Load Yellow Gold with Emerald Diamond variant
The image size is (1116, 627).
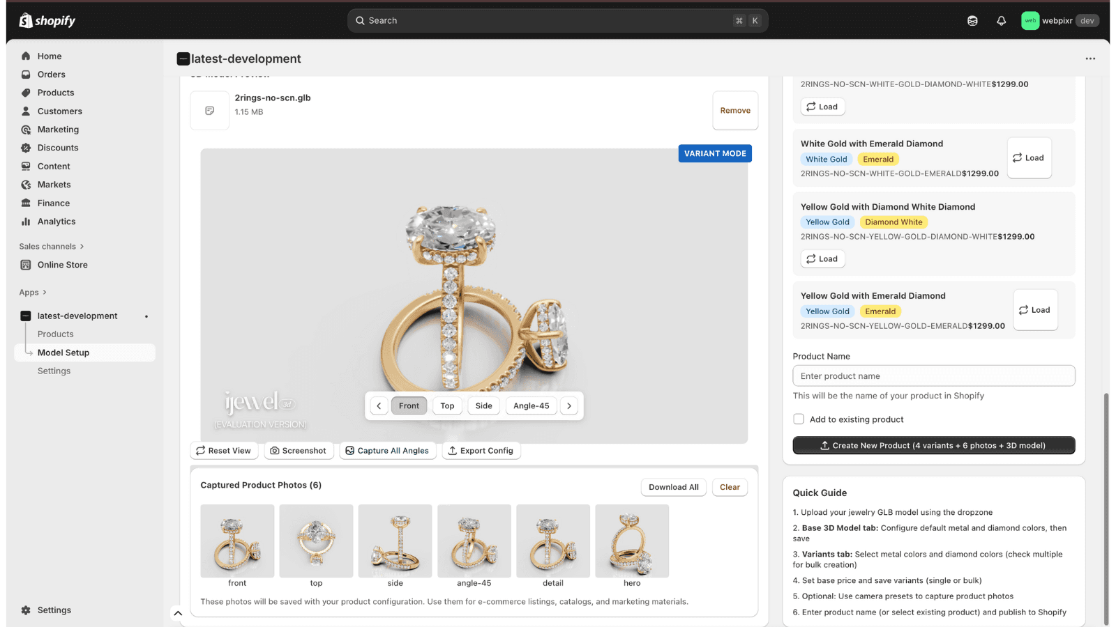click(1035, 310)
